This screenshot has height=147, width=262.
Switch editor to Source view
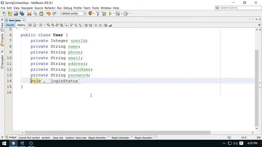[10, 25]
